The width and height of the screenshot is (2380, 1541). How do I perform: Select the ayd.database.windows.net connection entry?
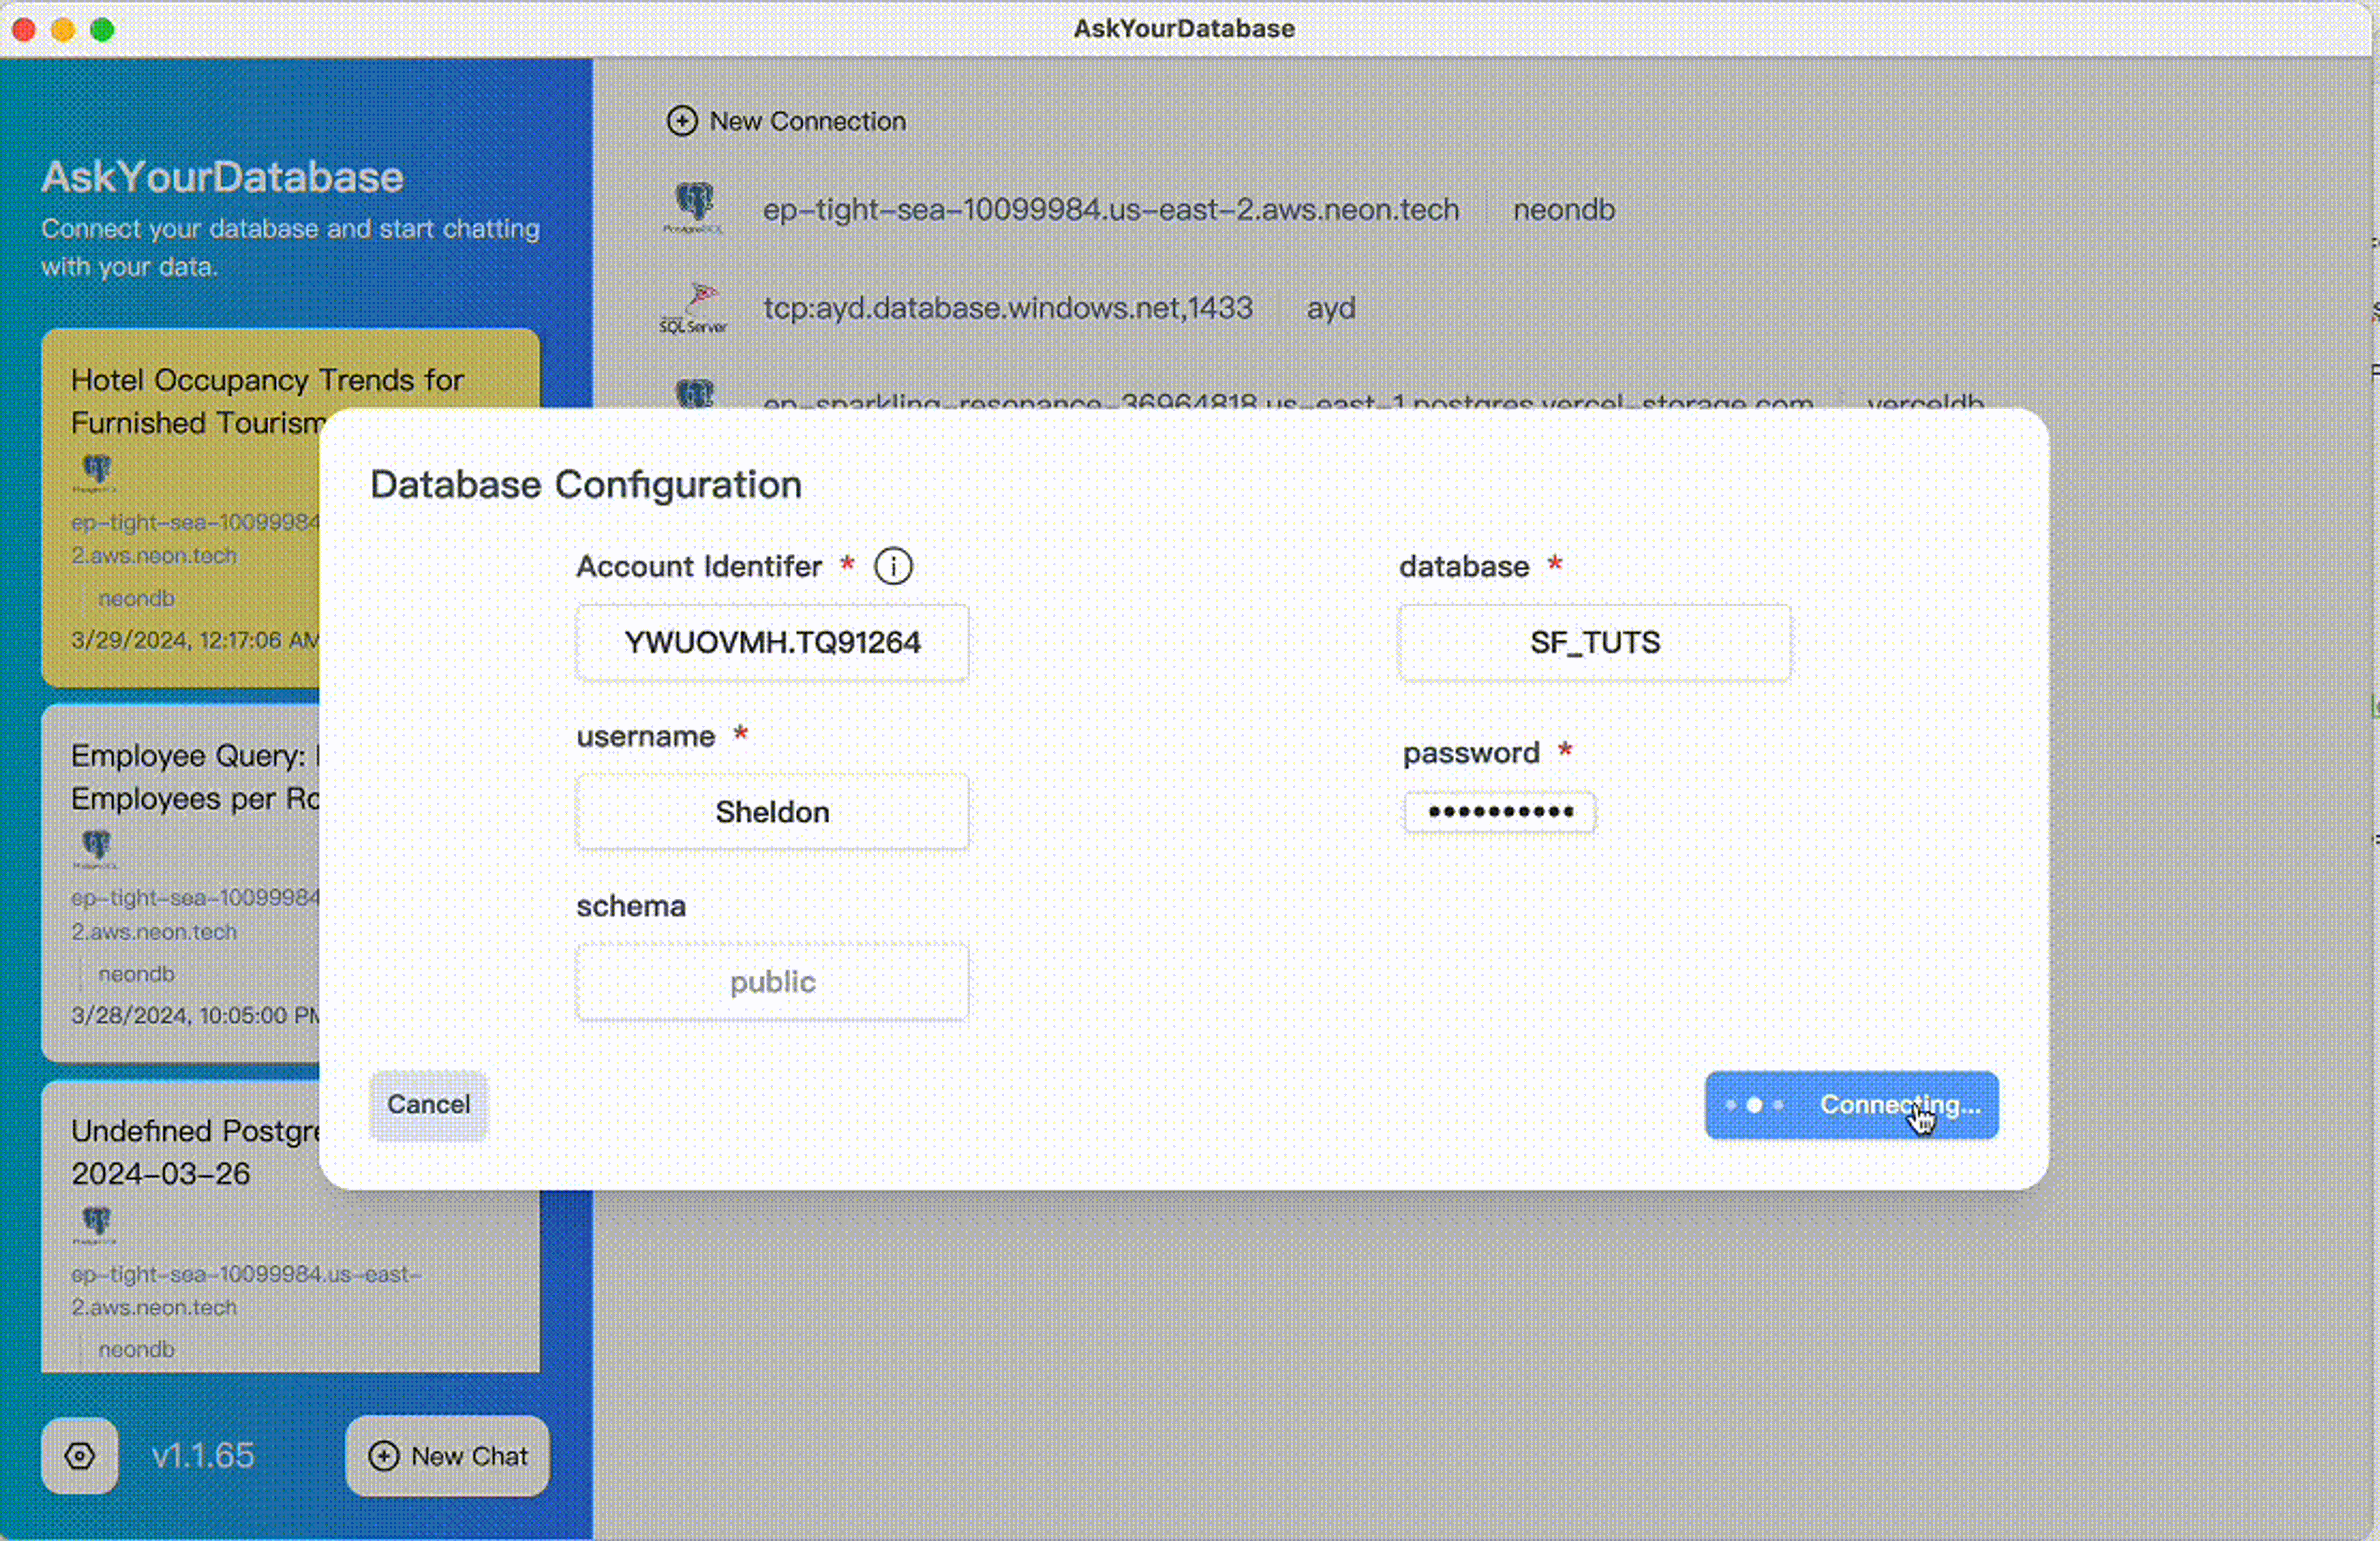(1007, 308)
